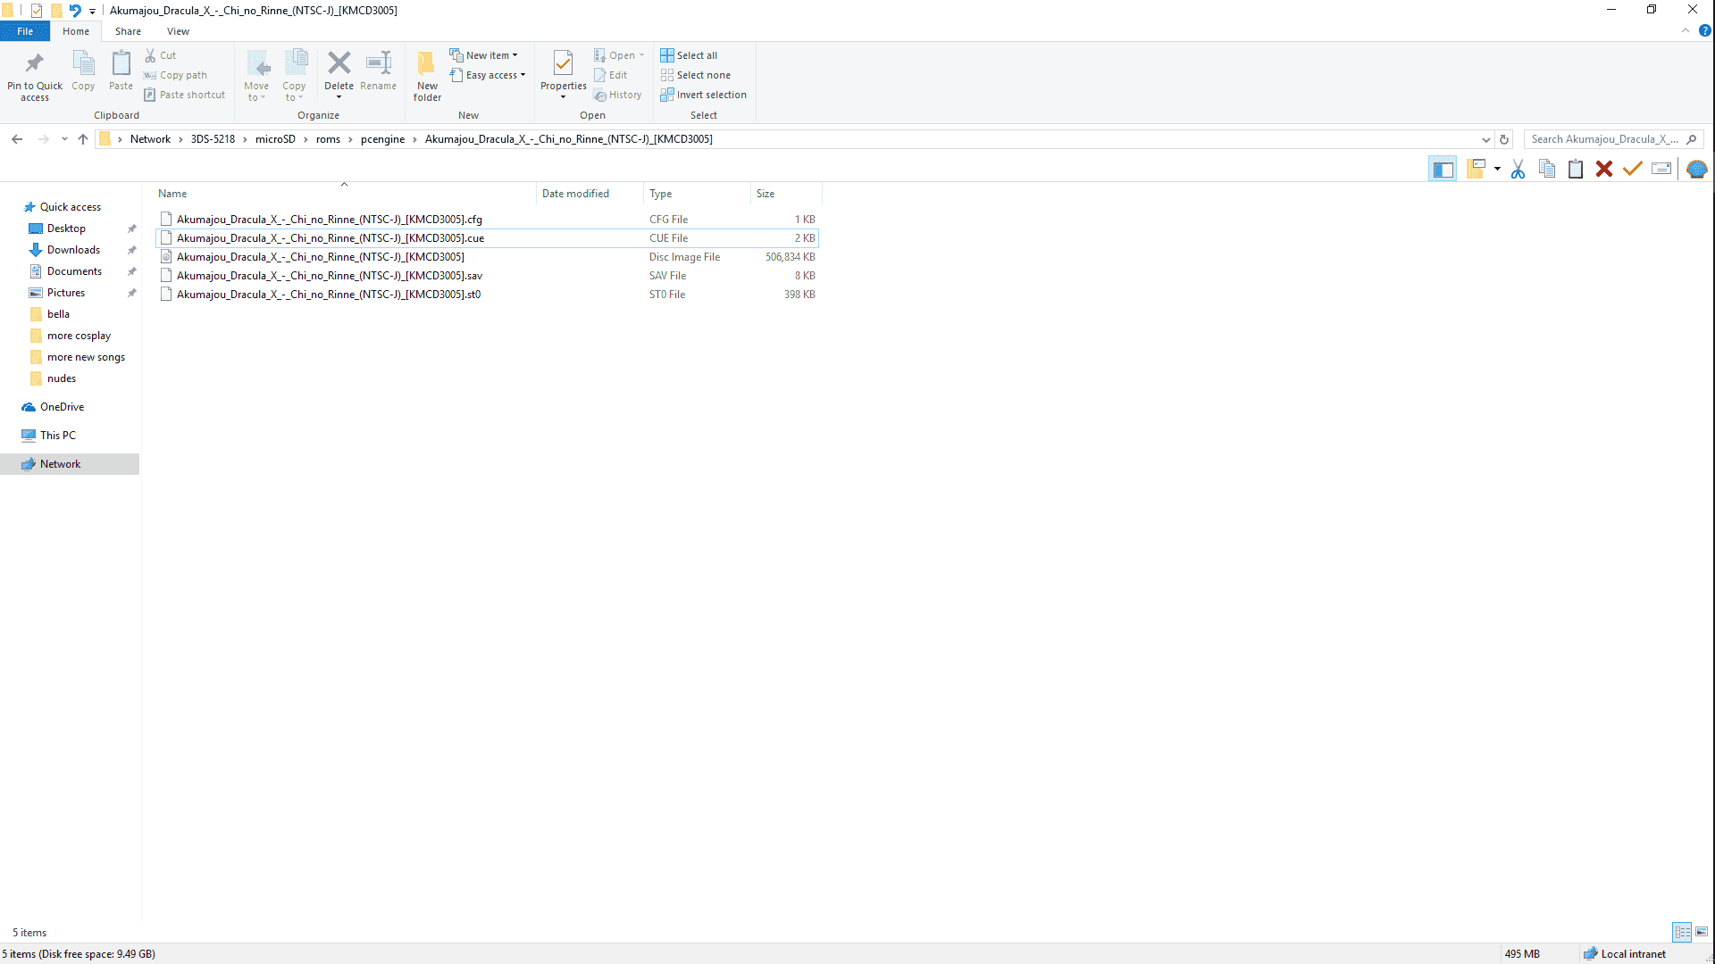Click the Select none button
The height and width of the screenshot is (964, 1715).
(695, 75)
